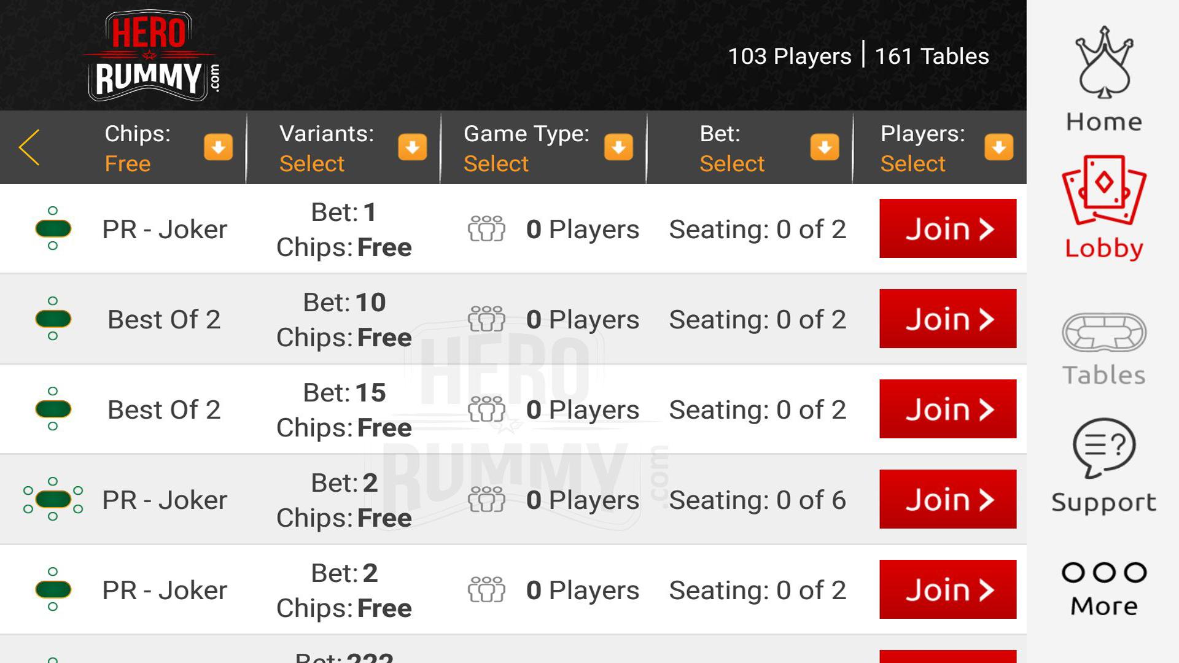Viewport: 1179px width, 663px height.
Task: Expand the Game Type dropdown
Action: pyautogui.click(x=618, y=147)
